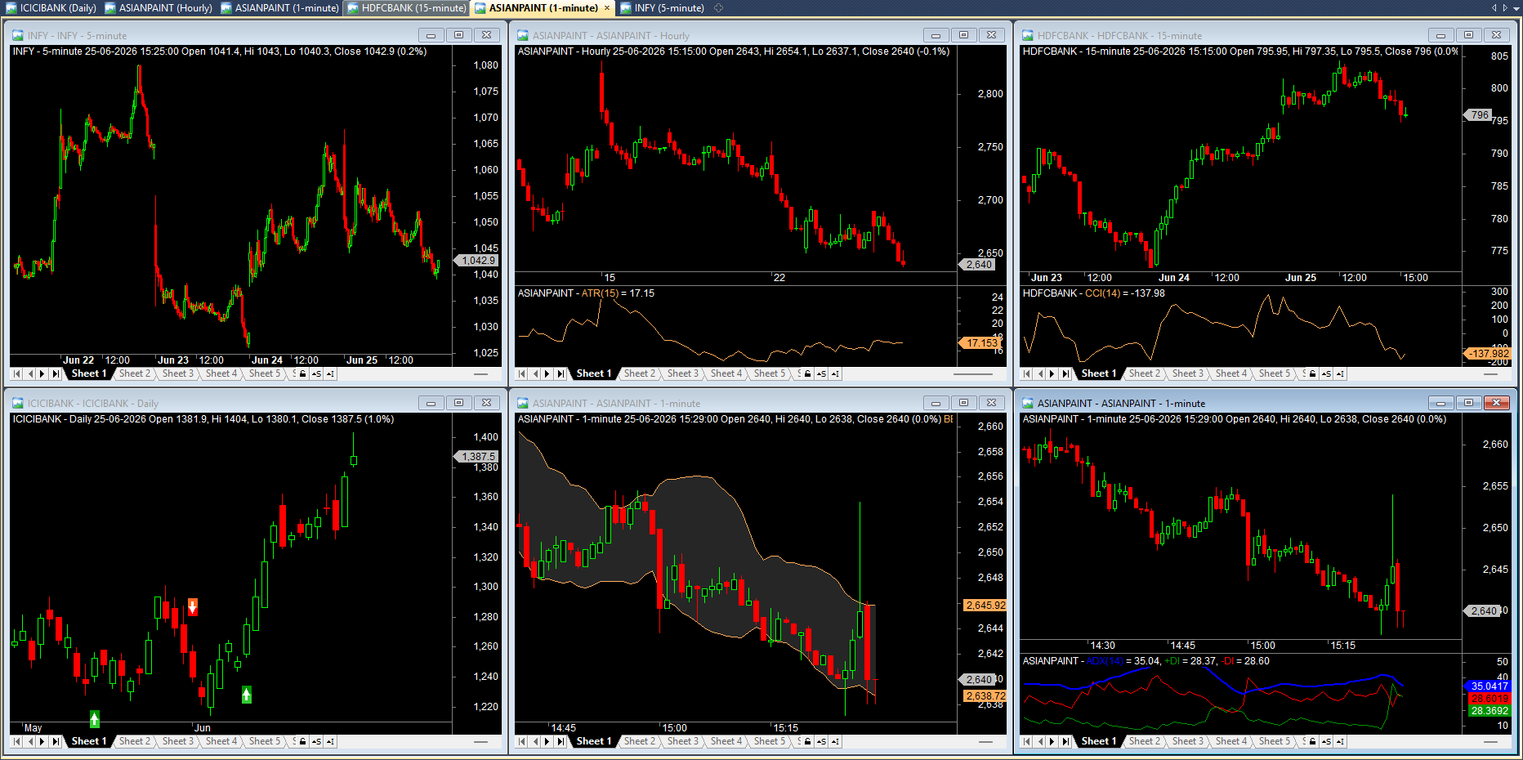Click the 35.0417 ADX value label

1488,686
